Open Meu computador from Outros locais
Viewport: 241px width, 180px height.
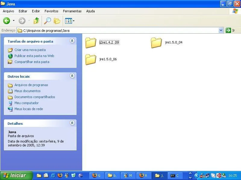(26, 103)
